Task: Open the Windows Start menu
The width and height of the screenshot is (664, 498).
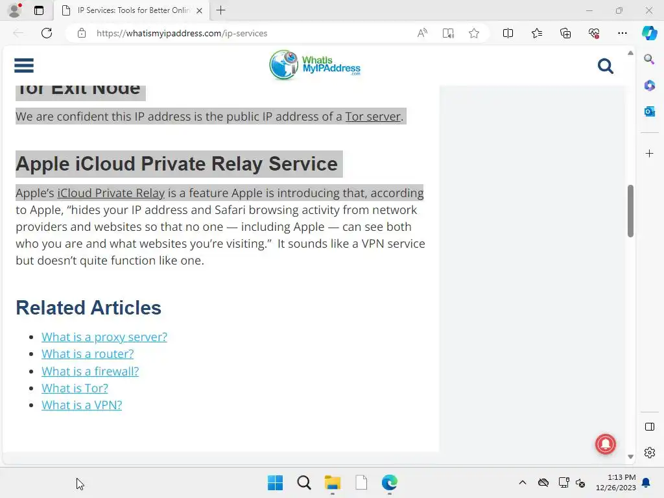Action: tap(275, 482)
